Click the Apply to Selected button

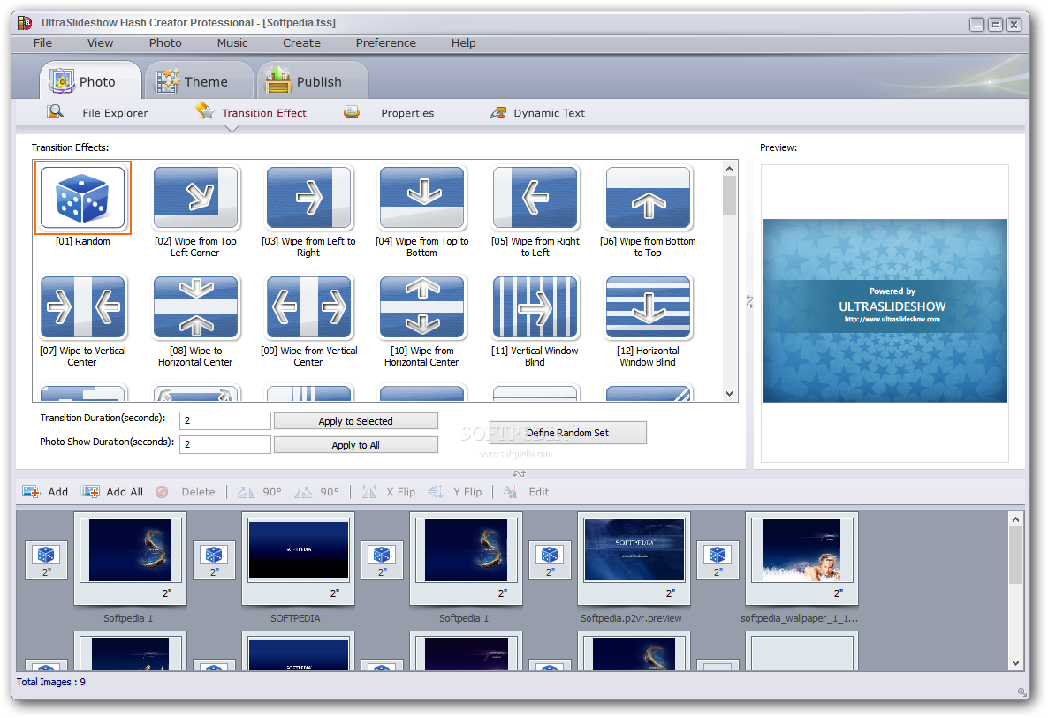(355, 420)
